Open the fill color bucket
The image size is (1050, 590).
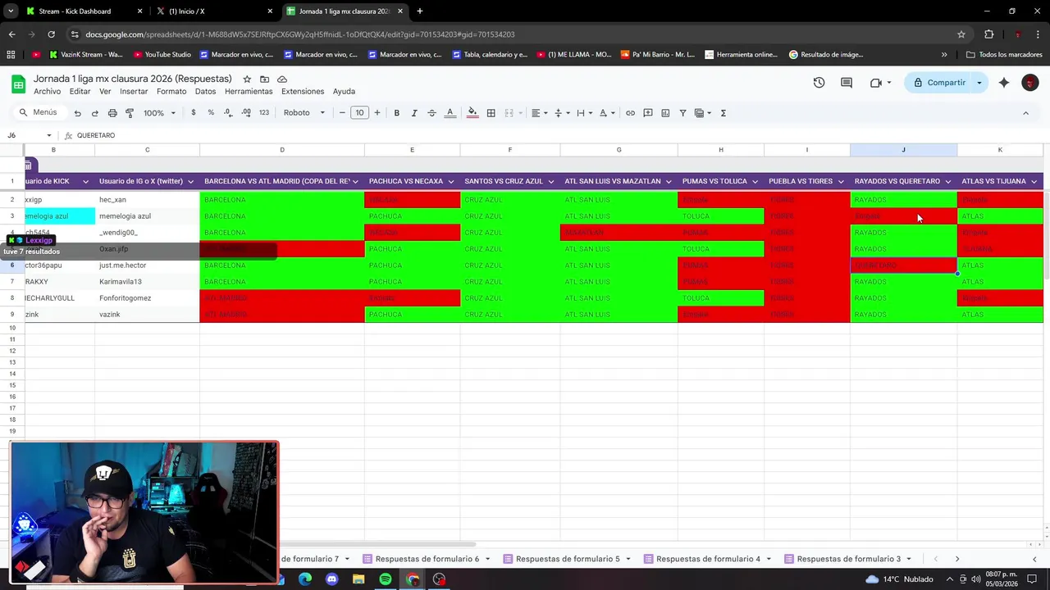[472, 113]
